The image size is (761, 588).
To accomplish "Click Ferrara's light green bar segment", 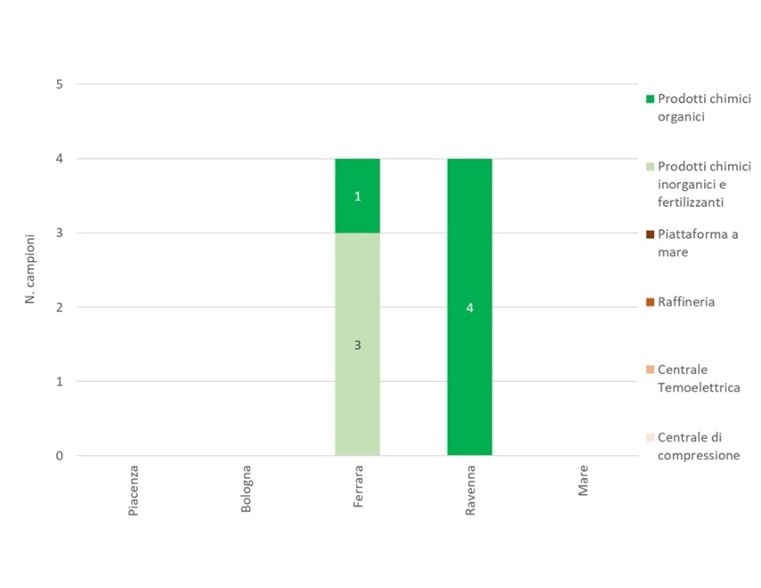I will [357, 379].
